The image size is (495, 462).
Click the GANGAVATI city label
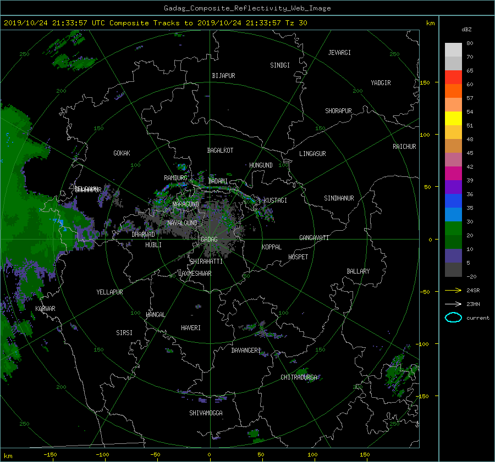pyautogui.click(x=314, y=238)
